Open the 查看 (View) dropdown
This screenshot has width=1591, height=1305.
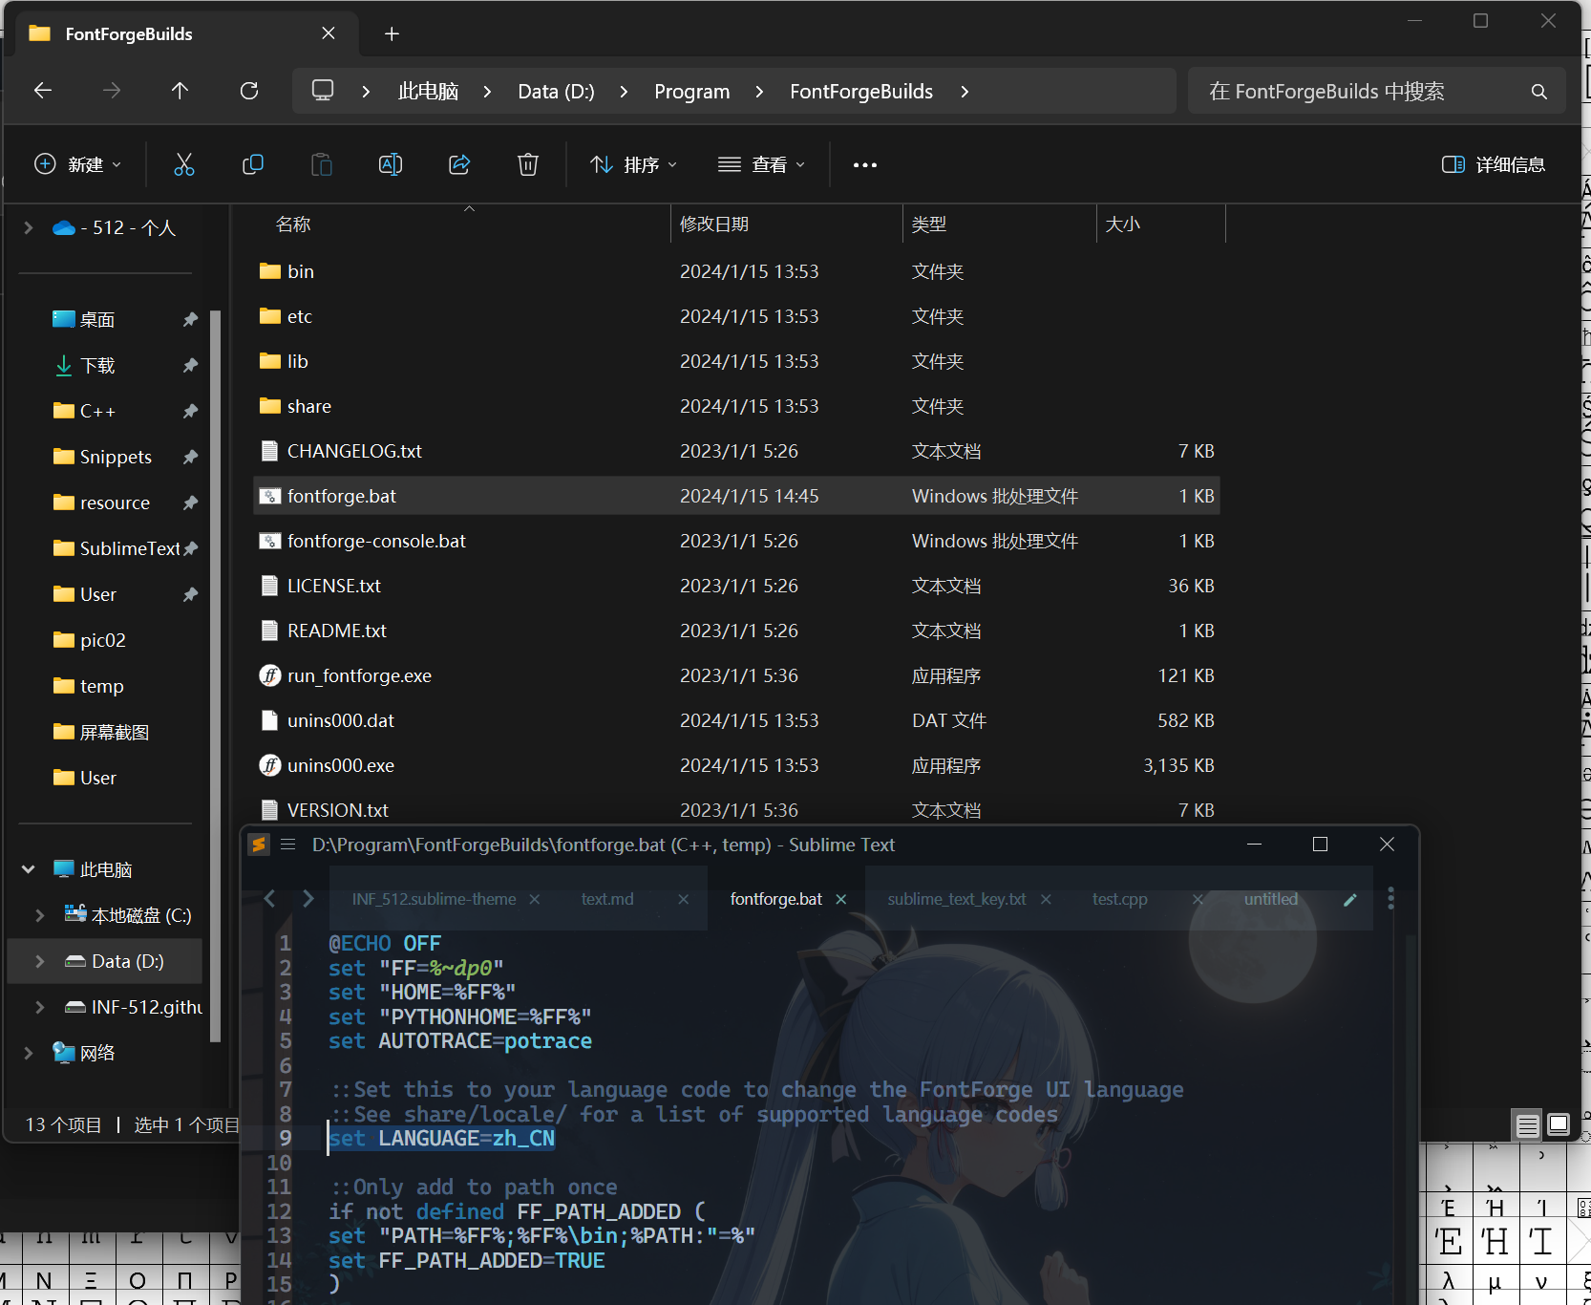point(762,164)
